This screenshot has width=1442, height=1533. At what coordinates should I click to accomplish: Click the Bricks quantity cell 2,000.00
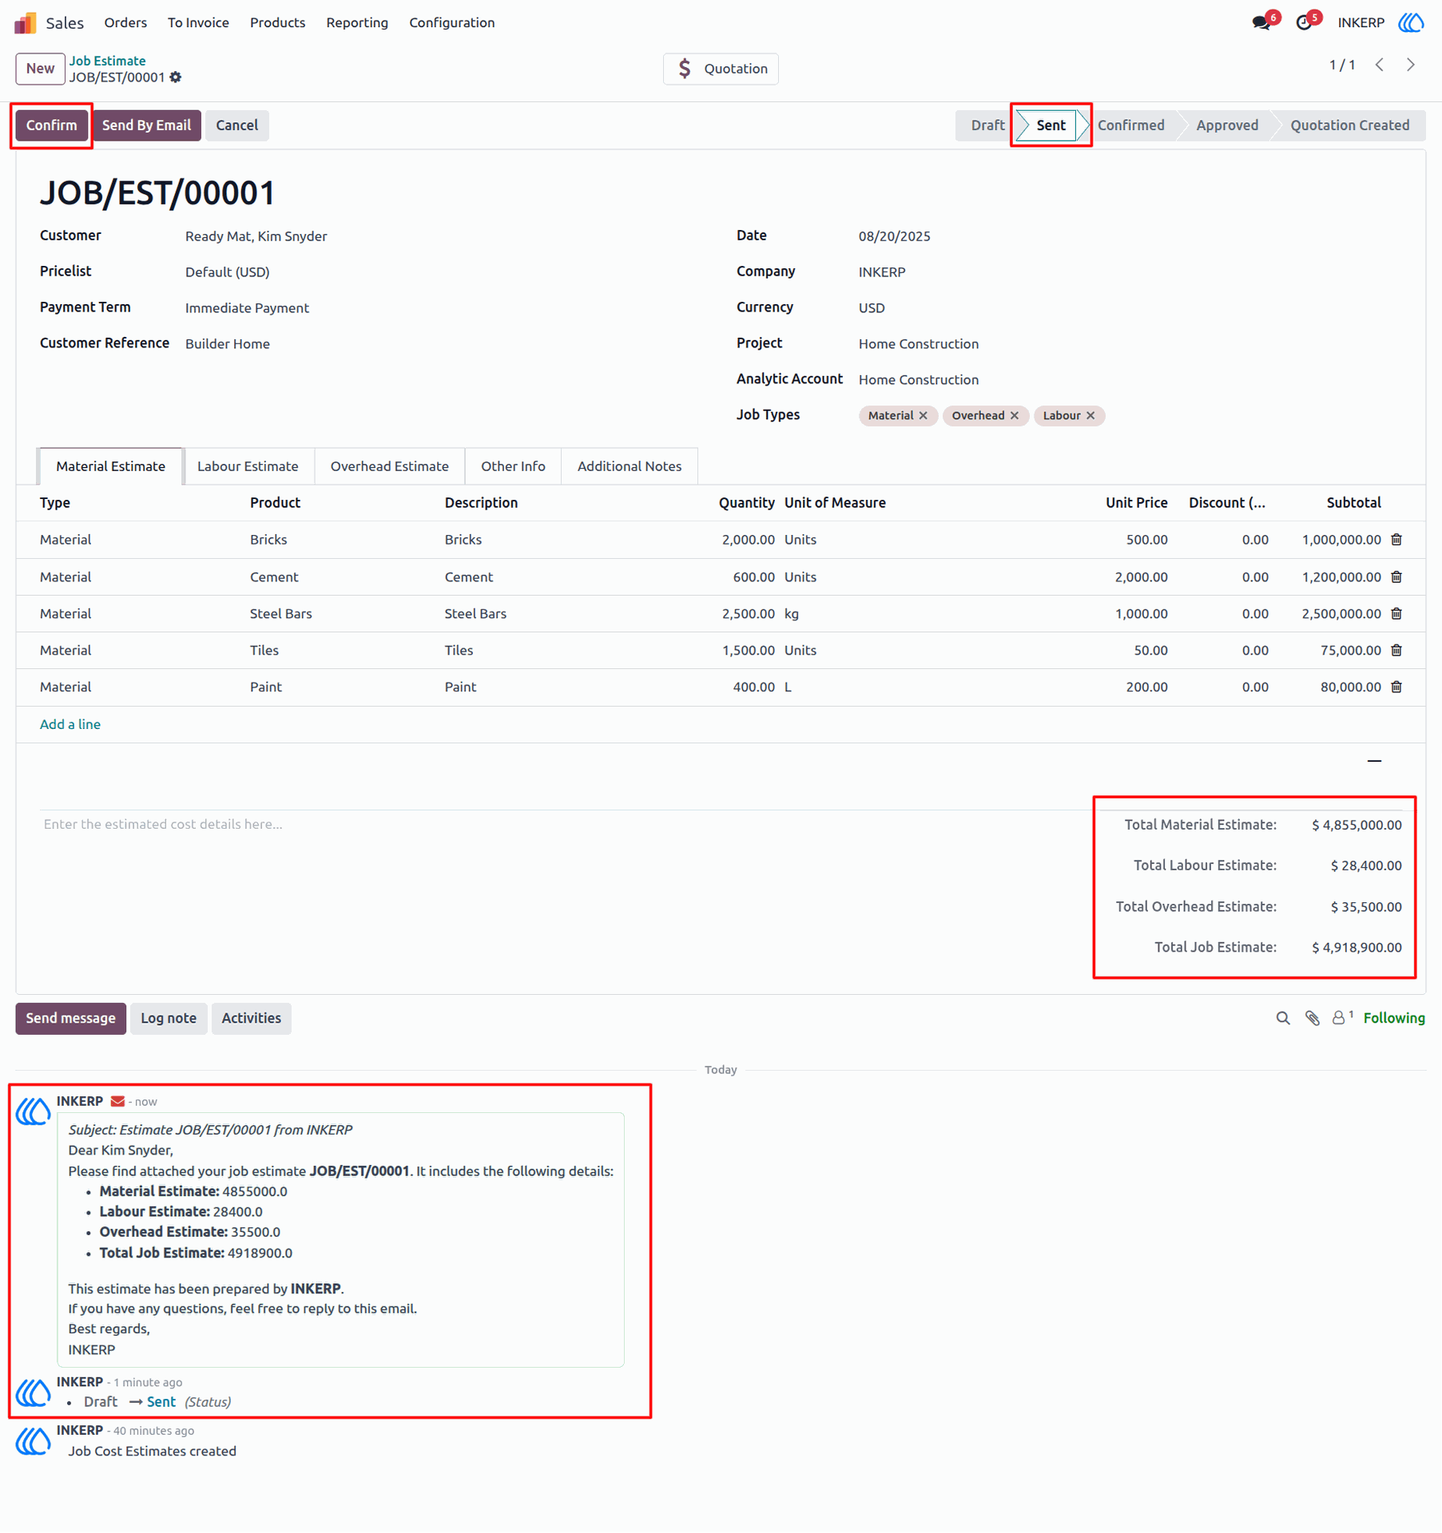click(x=748, y=540)
